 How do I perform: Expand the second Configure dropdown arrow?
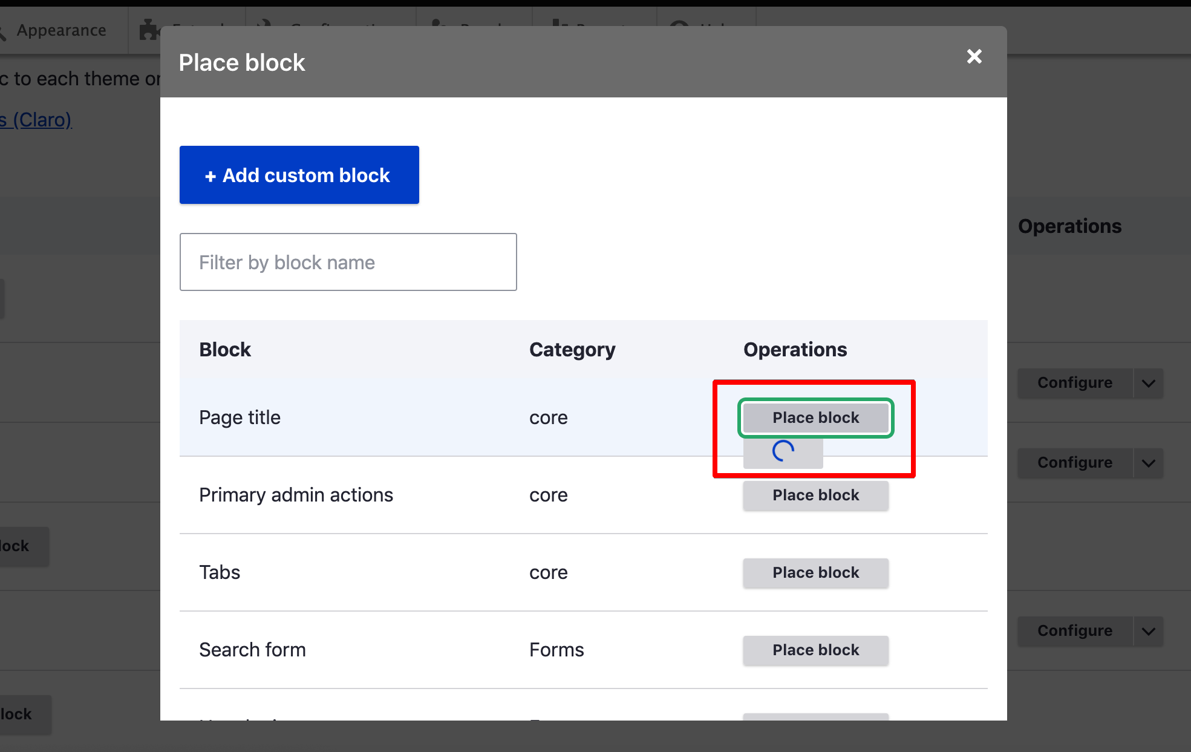click(x=1148, y=463)
